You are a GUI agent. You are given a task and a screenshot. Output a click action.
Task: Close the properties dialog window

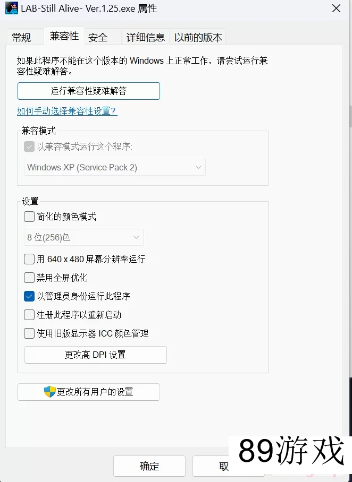coord(336,8)
